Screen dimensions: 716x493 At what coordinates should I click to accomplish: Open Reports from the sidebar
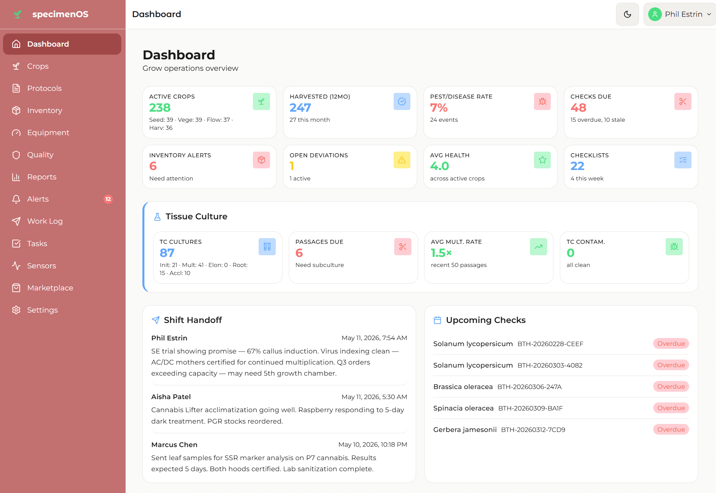pyautogui.click(x=62, y=177)
